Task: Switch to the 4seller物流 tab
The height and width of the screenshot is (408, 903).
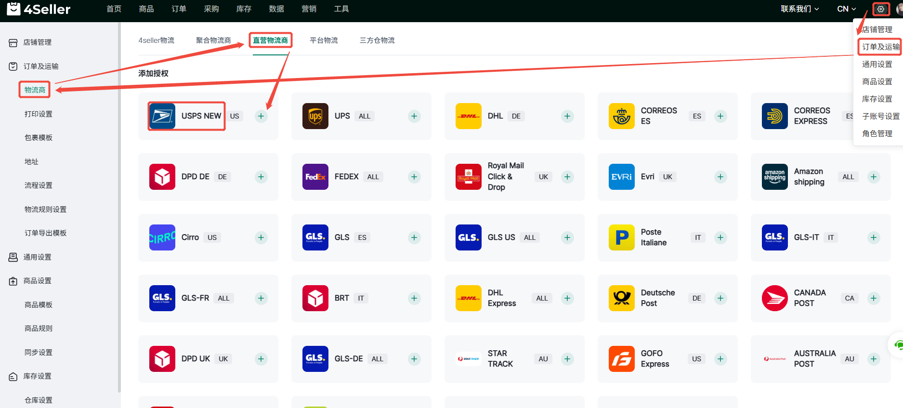Action: [157, 40]
